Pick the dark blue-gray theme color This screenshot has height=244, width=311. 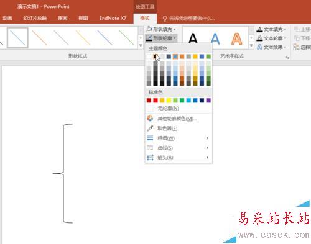[169, 56]
